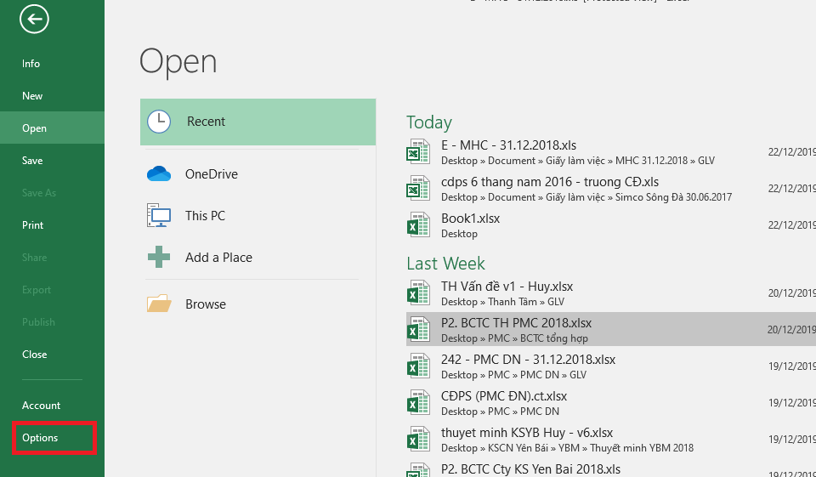Click Save in the backstage menu
Image resolution: width=816 pixels, height=477 pixels.
point(32,161)
